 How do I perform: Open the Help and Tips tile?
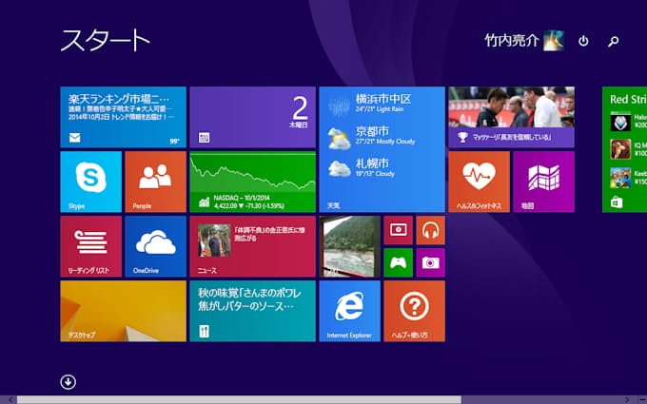click(414, 311)
